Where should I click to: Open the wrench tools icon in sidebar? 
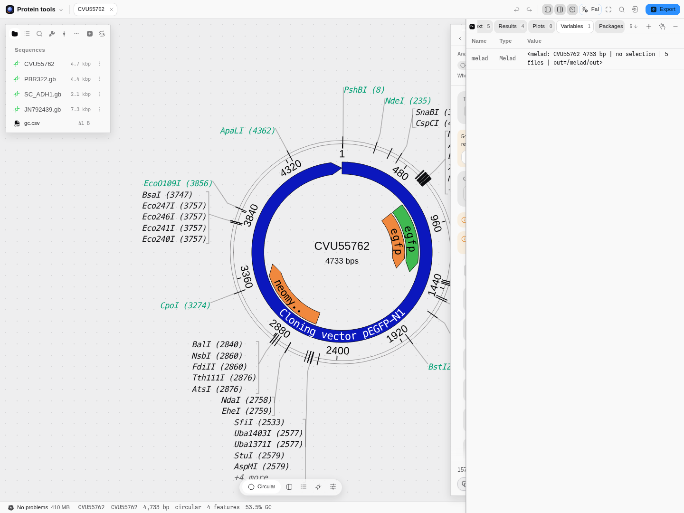tap(52, 34)
